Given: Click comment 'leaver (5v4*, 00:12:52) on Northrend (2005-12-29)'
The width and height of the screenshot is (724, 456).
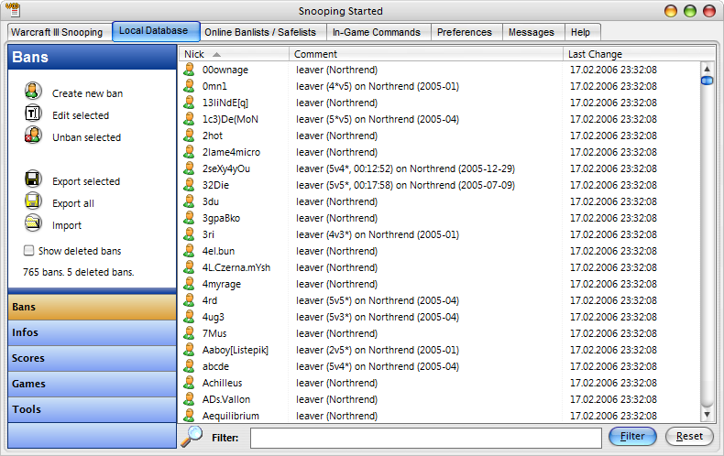Looking at the screenshot, I should (405, 168).
